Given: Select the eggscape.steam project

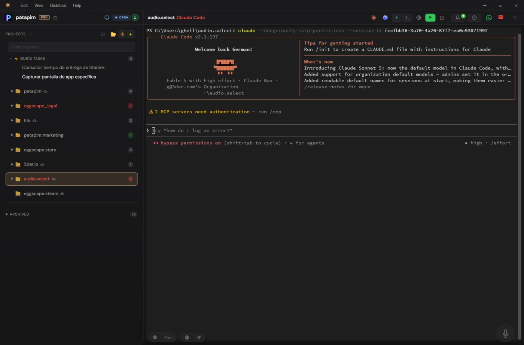Looking at the screenshot, I should 71,193.
